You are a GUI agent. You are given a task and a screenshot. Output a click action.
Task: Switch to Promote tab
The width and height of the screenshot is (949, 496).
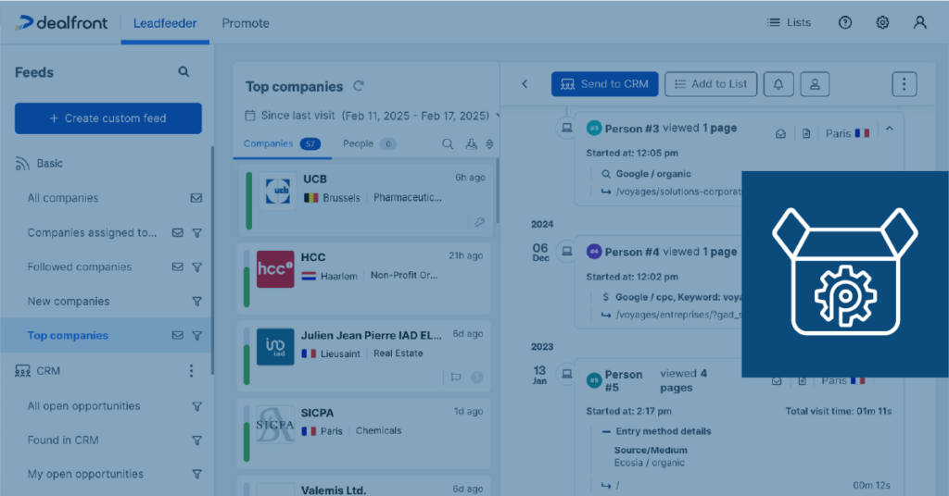click(245, 23)
